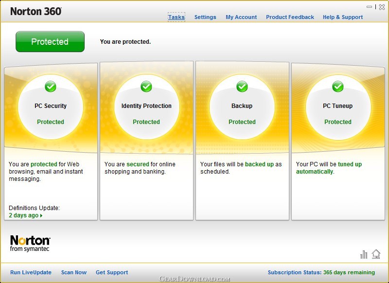The height and width of the screenshot is (283, 389).
Task: Click the 'tuned up automatically' description
Action: [329, 168]
